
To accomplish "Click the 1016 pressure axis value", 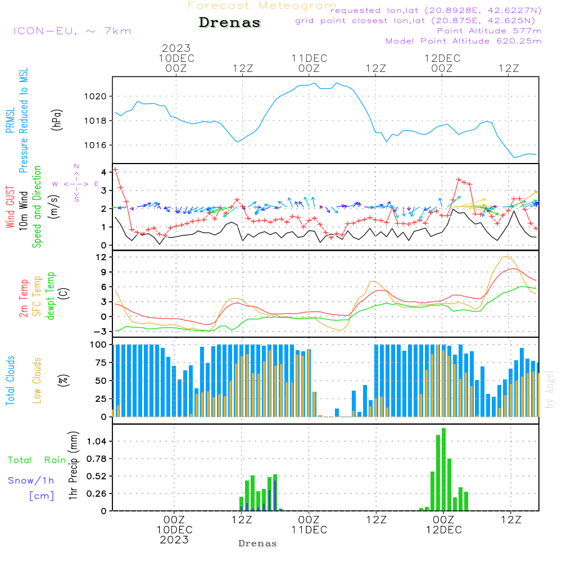I will (96, 145).
